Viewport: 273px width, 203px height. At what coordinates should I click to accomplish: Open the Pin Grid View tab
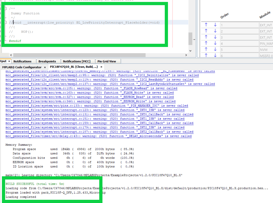pyautogui.click(x=107, y=61)
